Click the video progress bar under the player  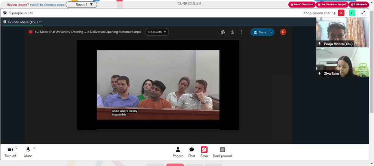(158, 129)
